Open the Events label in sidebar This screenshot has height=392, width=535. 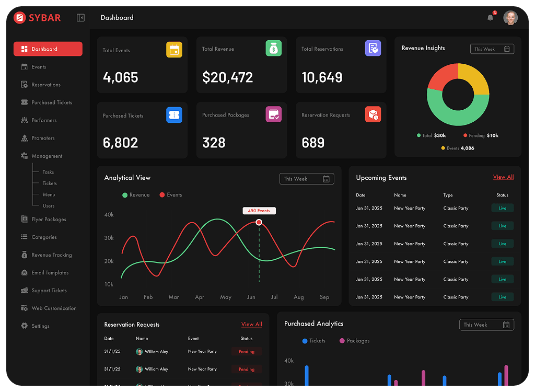tap(39, 67)
